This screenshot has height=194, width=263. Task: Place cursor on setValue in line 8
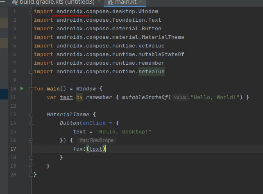click(152, 72)
